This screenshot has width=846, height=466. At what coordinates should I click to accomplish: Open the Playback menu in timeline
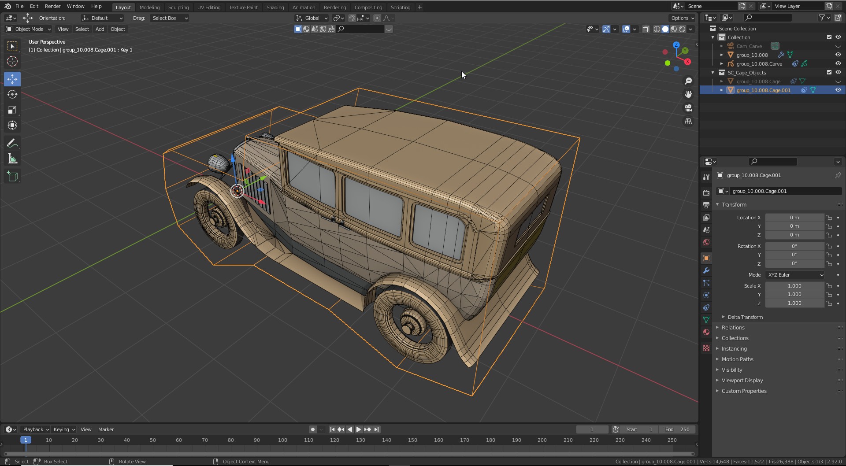35,429
